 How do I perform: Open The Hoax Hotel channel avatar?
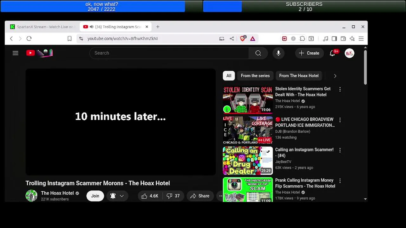[31, 196]
